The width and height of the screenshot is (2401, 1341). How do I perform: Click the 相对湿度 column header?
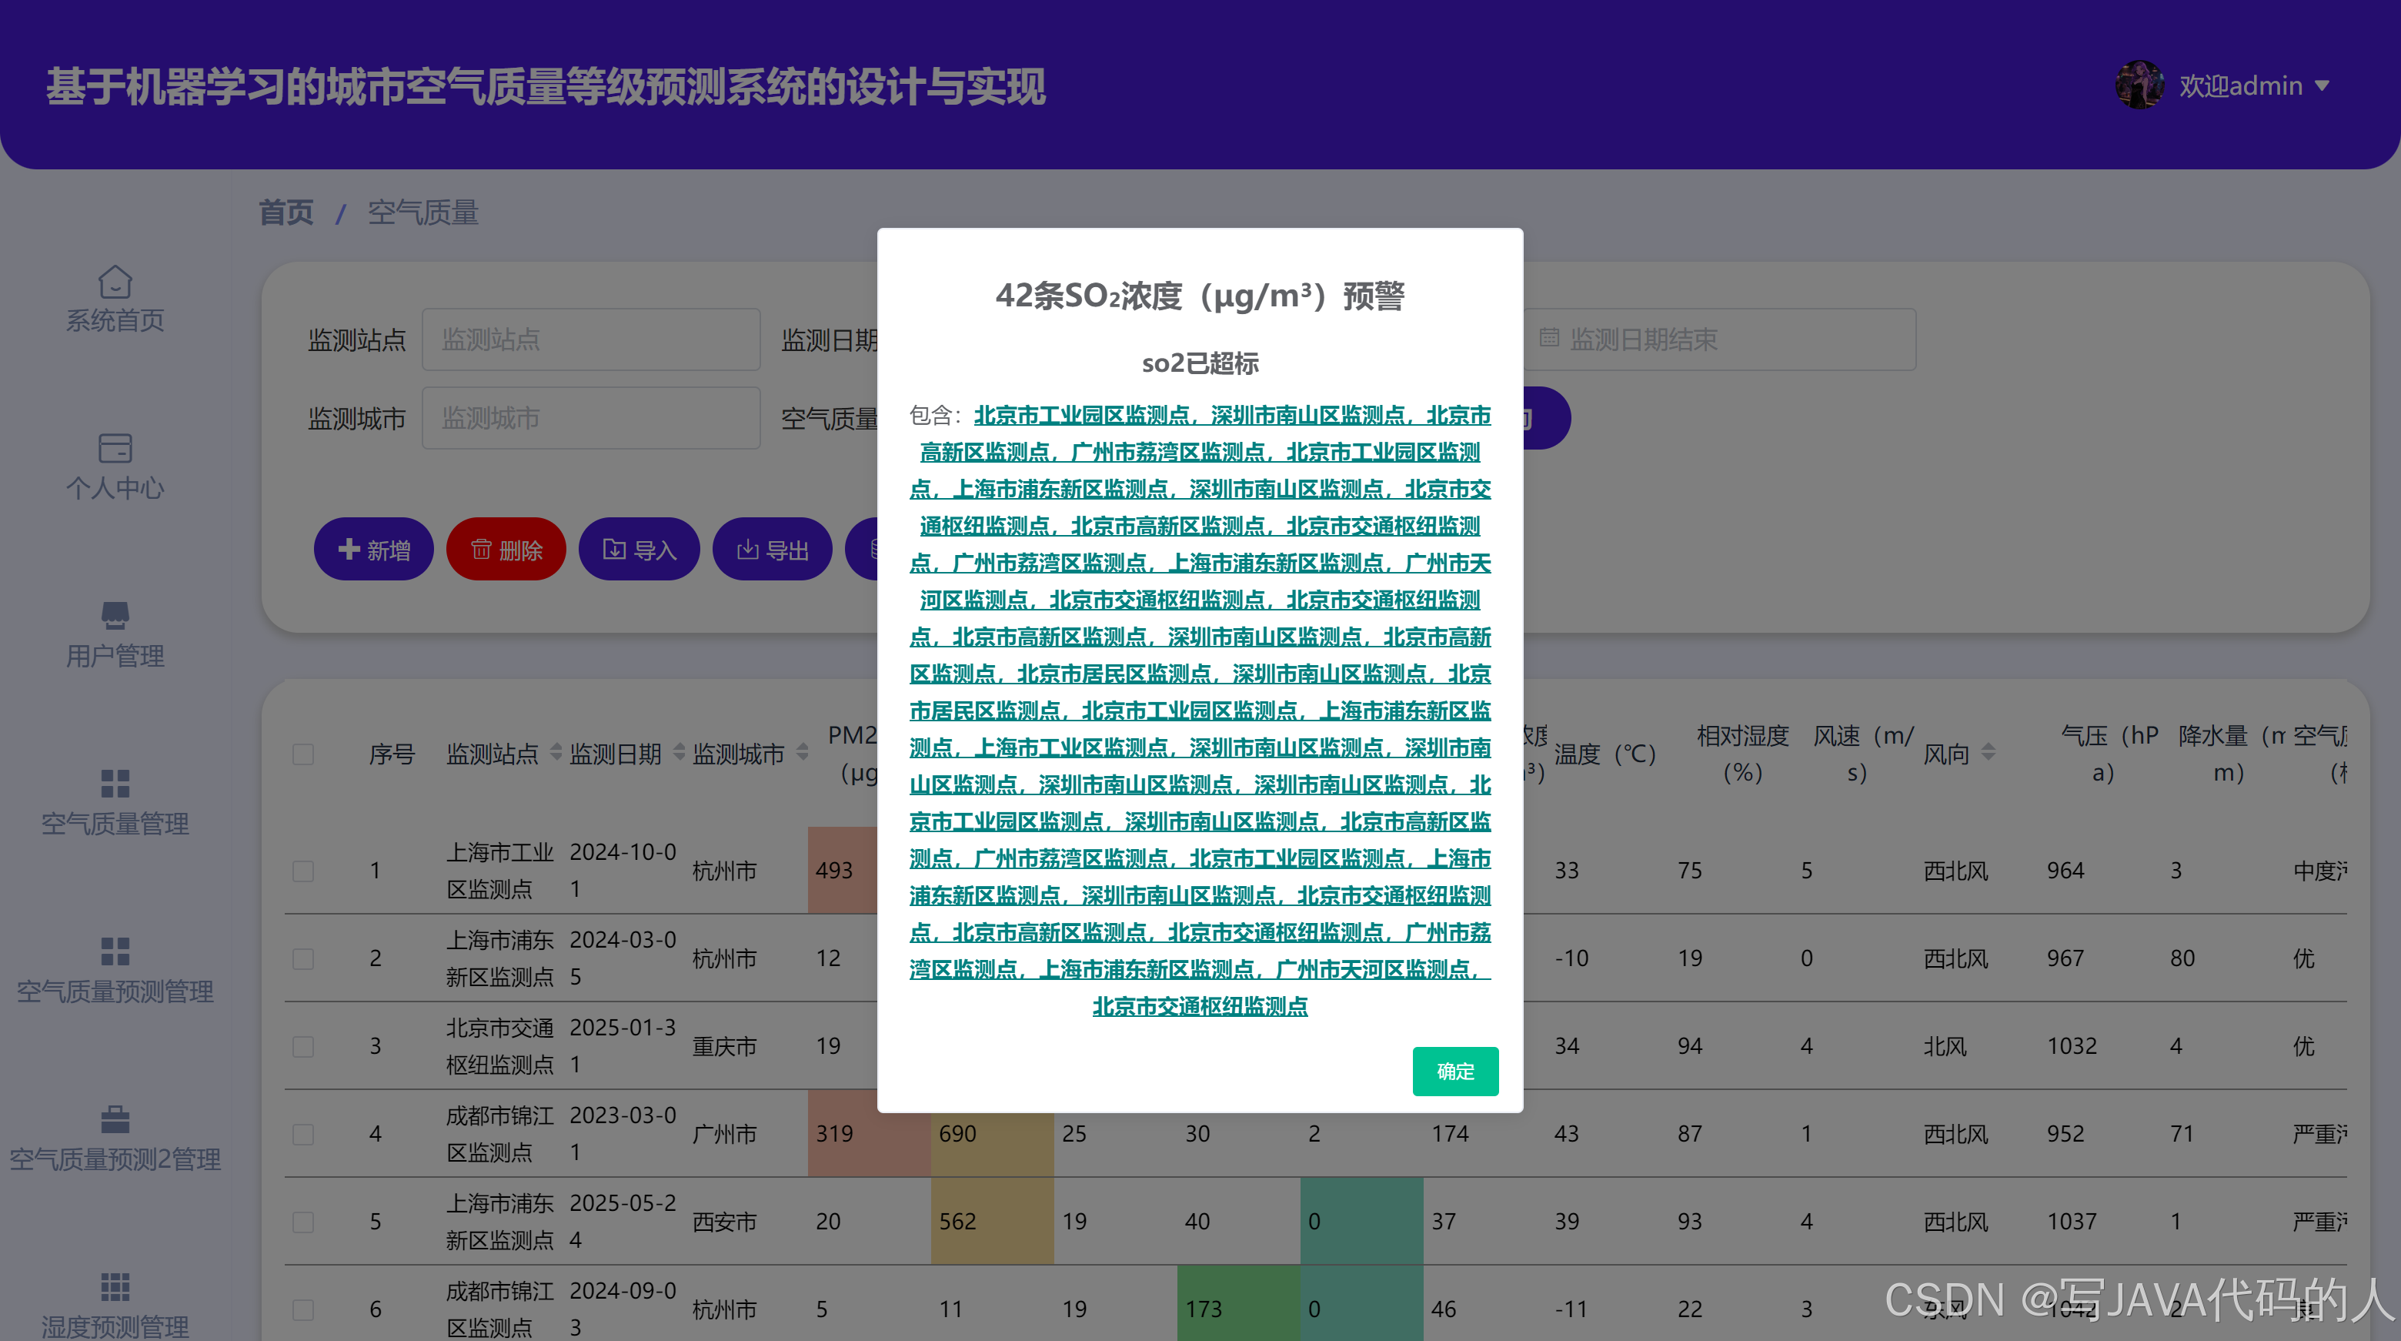pyautogui.click(x=1743, y=754)
